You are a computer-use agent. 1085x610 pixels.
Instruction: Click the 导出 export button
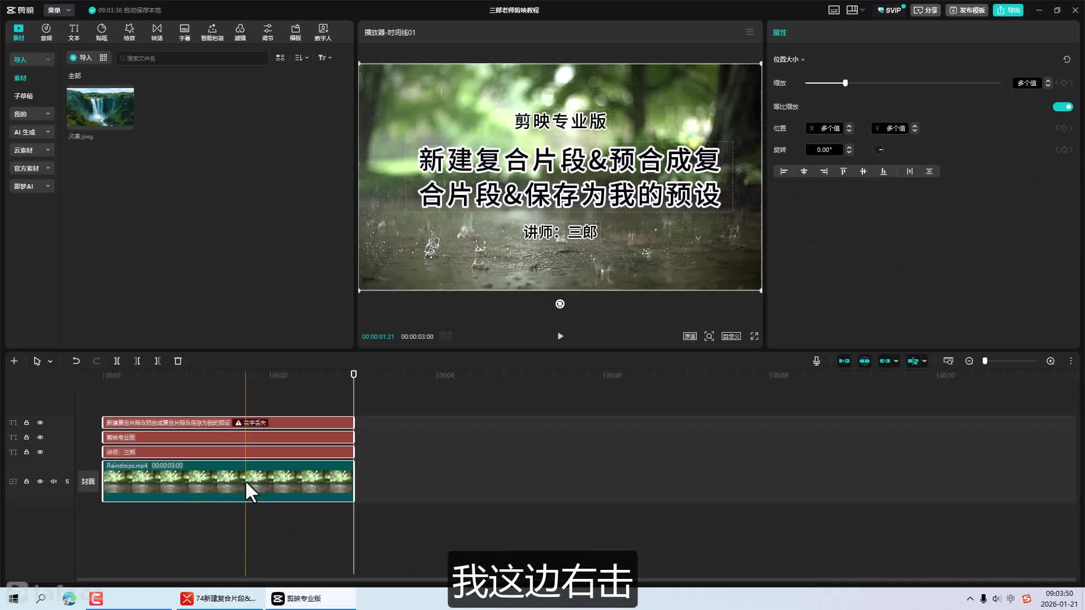[x=1008, y=10]
